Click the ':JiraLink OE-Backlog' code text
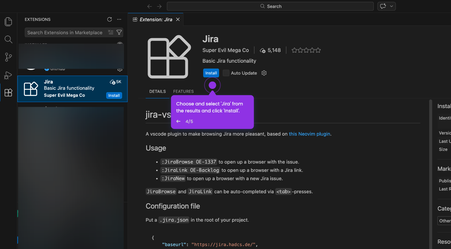 [x=190, y=170]
